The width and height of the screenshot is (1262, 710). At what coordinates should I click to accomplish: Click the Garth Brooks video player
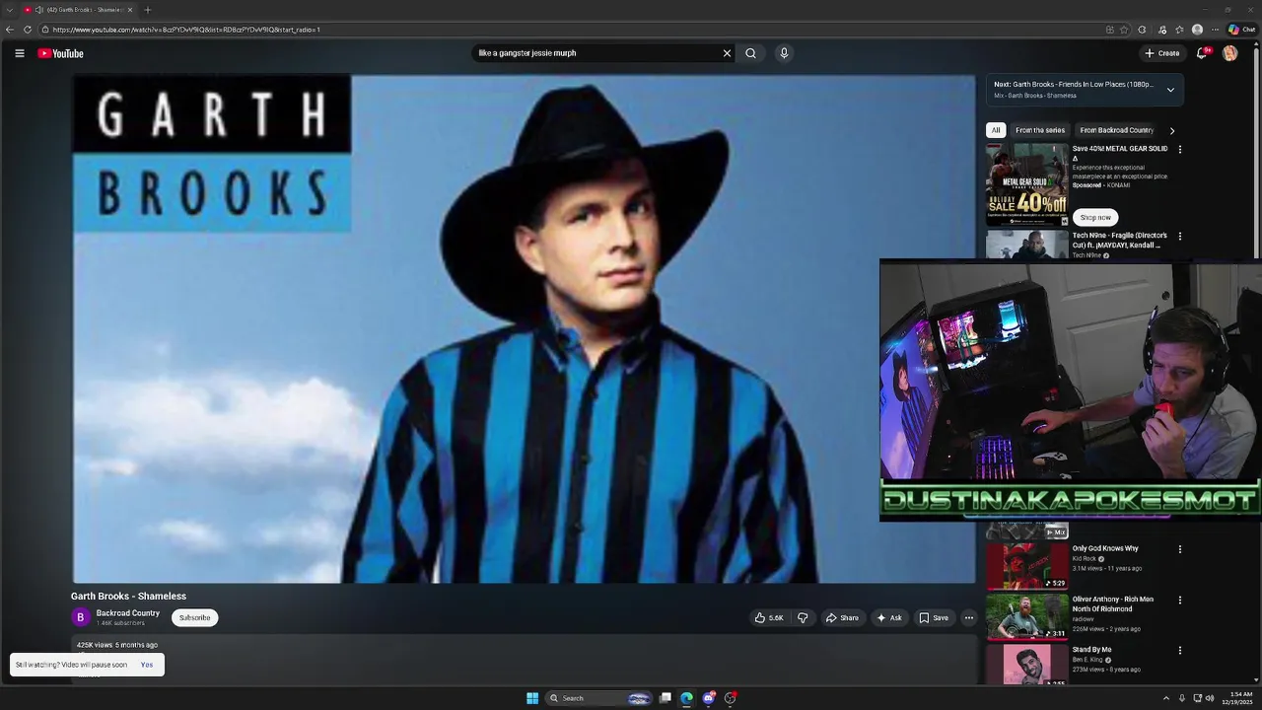point(524,328)
